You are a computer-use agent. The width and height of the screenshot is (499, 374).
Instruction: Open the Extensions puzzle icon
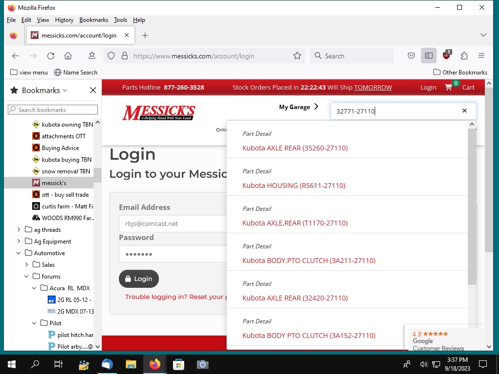[464, 56]
